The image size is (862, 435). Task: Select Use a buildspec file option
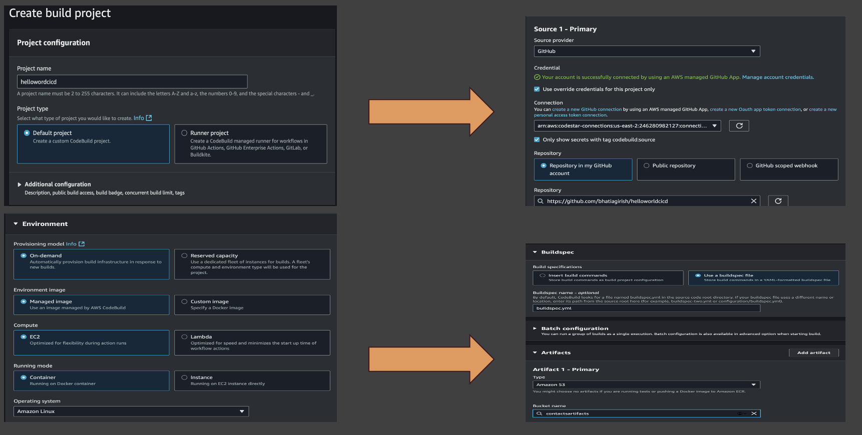coord(763,277)
